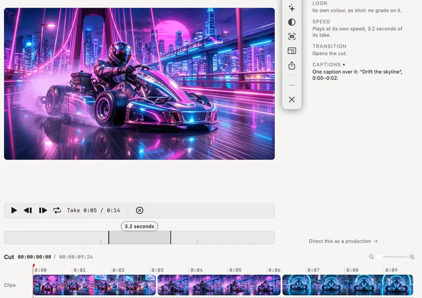Viewport: 422px width, 298px height.
Task: Click the zoom in magnifier
Action: [x=412, y=257]
